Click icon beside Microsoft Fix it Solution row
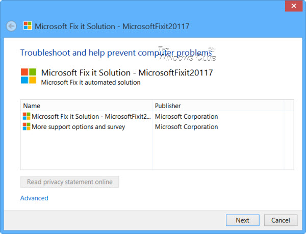Viewport: 306px width, 234px height. tap(27, 116)
